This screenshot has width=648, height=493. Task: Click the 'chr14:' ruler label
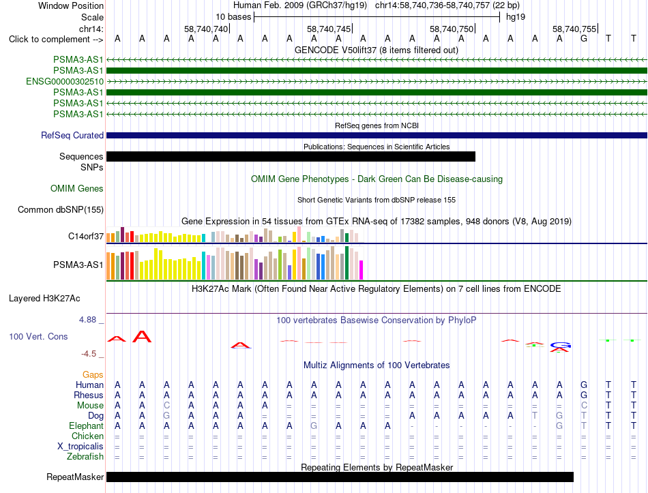(91, 29)
